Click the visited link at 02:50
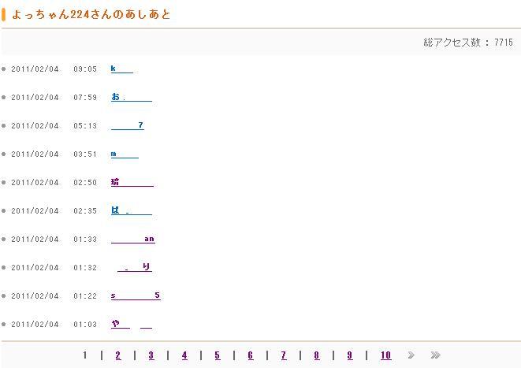The width and height of the screenshot is (521, 368). pyautogui.click(x=132, y=183)
